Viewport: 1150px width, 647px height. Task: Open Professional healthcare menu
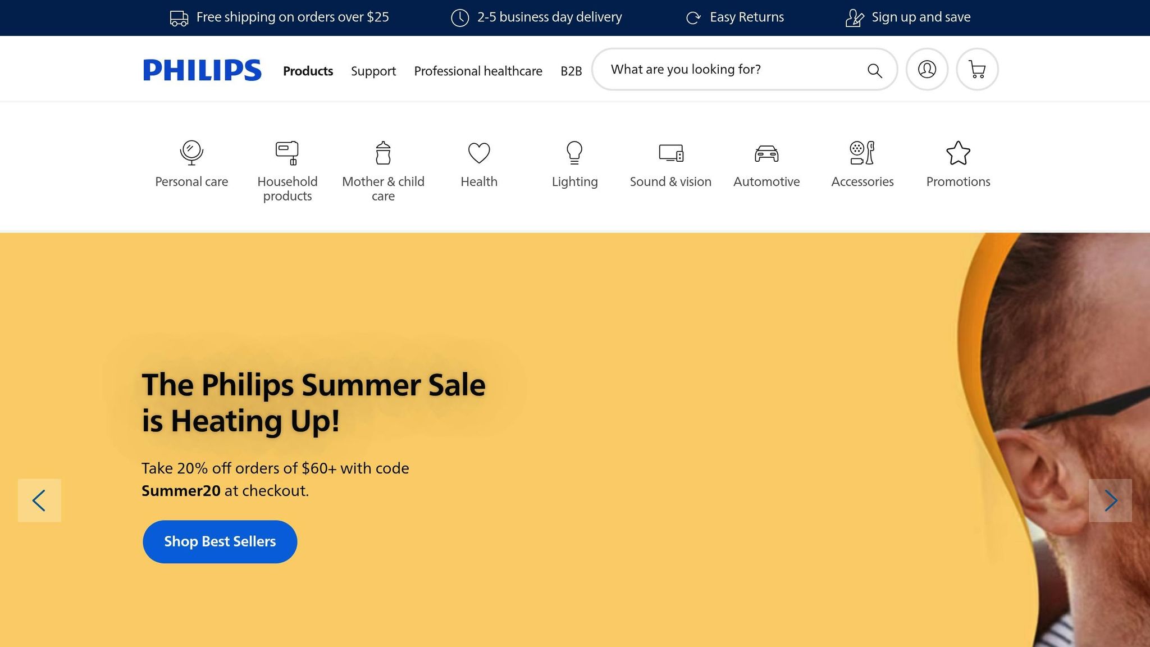[478, 71]
